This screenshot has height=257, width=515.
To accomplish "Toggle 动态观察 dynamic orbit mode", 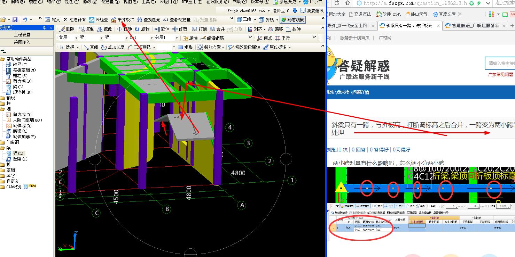I will pyautogui.click(x=293, y=20).
